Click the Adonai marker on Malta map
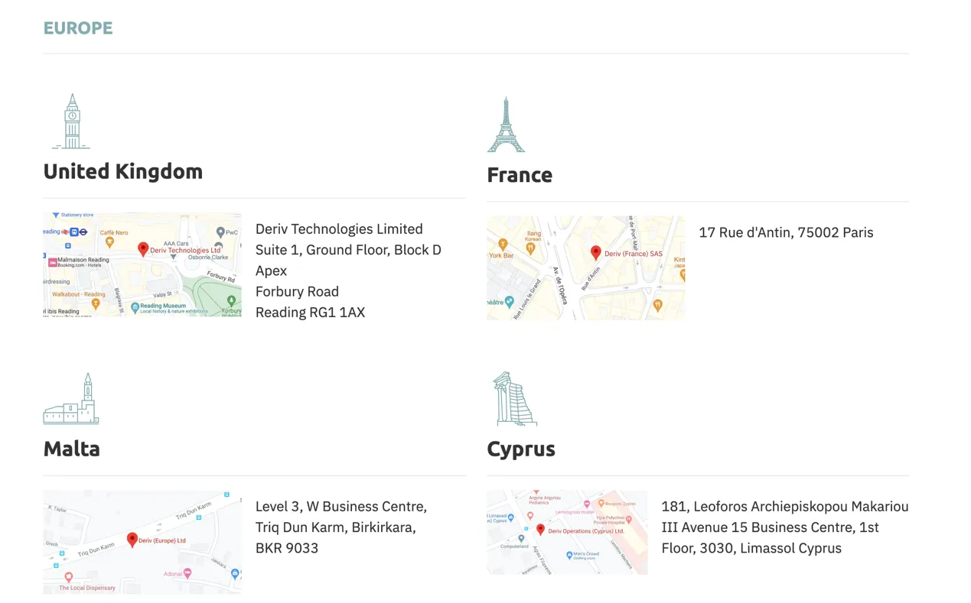Image resolution: width=971 pixels, height=603 pixels. click(187, 573)
